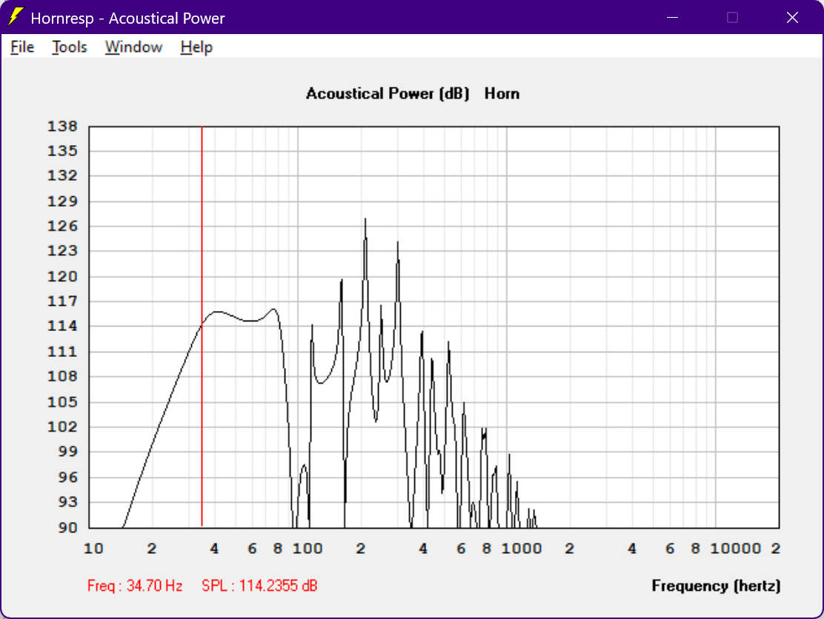Click the red frequency cursor line
The width and height of the screenshot is (824, 619).
pos(202,326)
